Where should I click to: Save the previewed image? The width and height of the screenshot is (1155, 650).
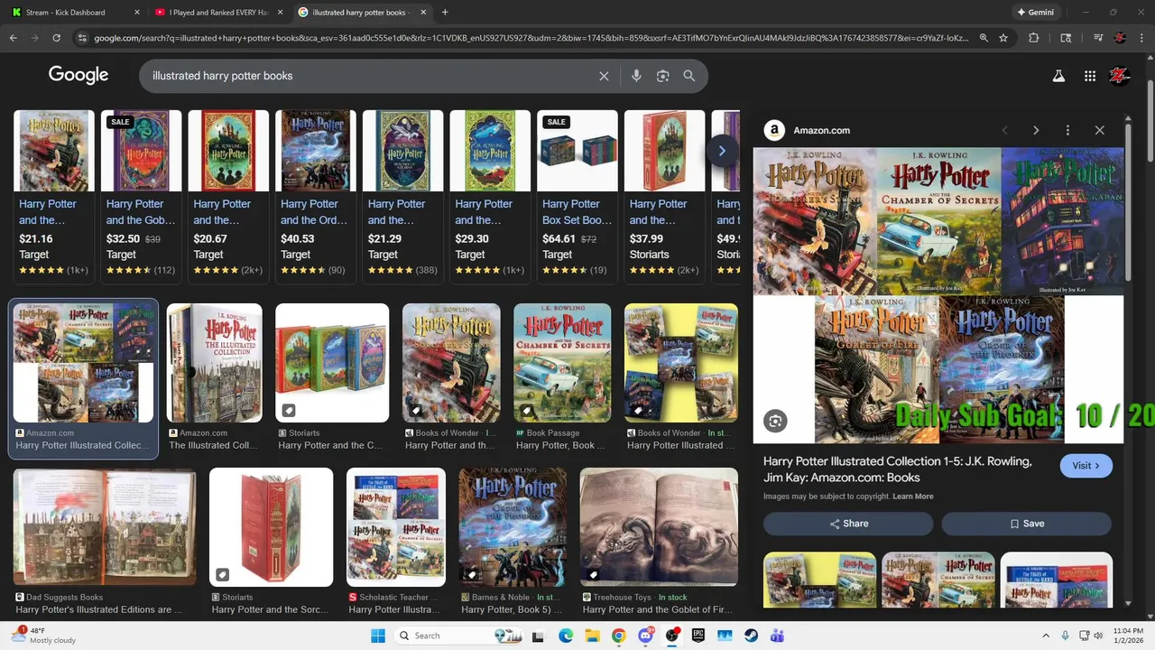(1027, 524)
